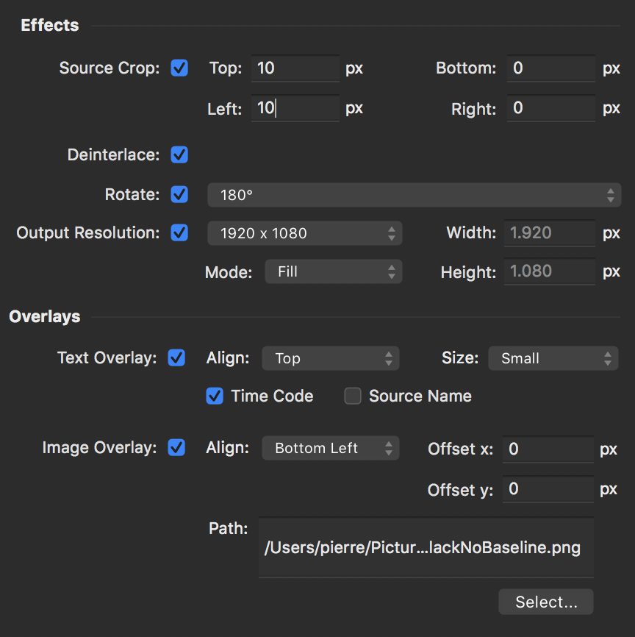Click the Right crop input field

coord(550,109)
